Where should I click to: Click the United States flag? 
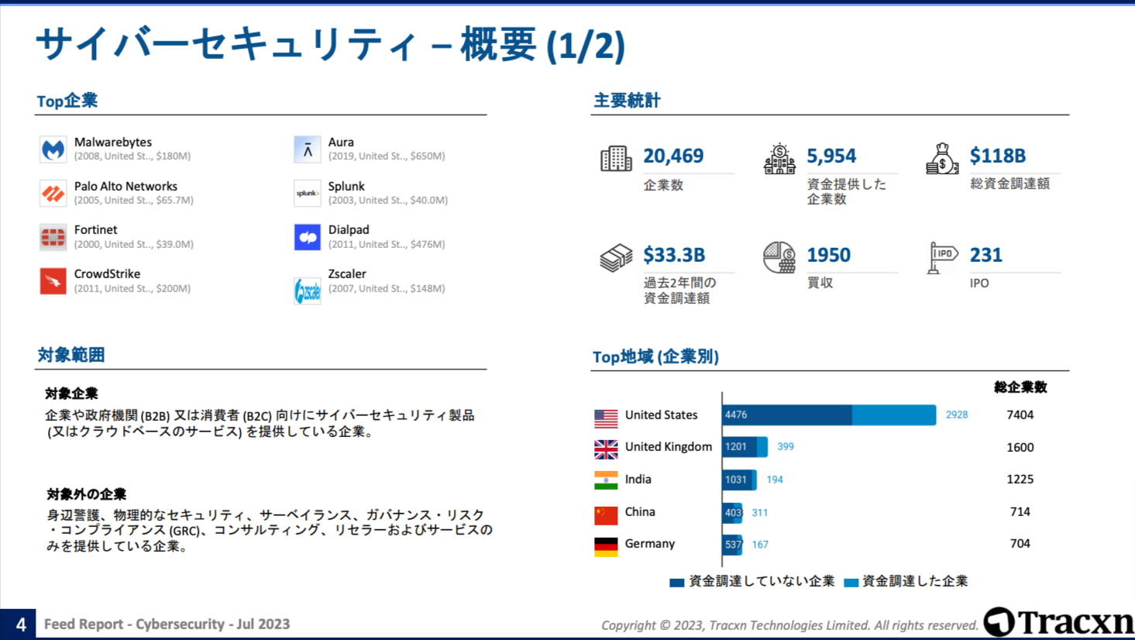pyautogui.click(x=606, y=418)
